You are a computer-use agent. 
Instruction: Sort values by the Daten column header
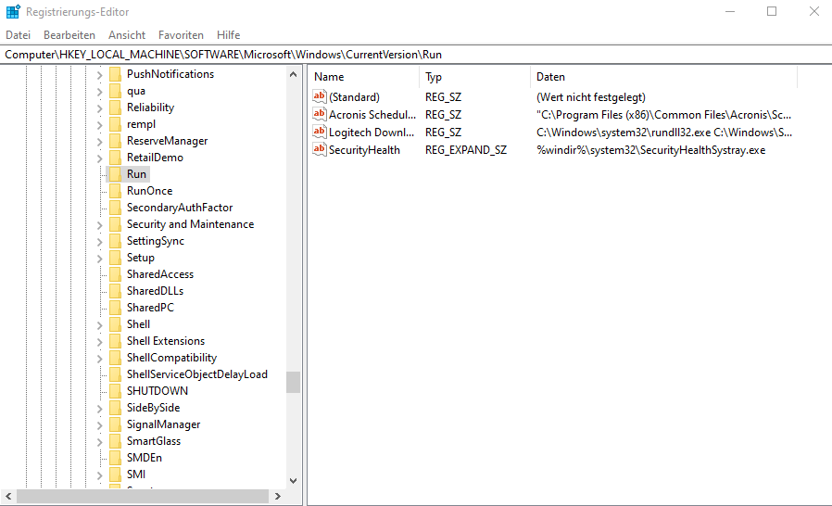(663, 77)
